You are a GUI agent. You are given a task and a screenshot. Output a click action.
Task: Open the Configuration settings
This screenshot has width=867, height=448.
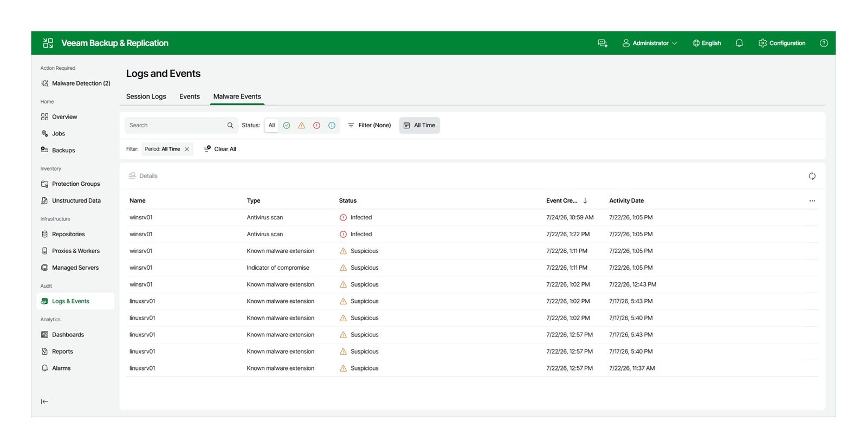[782, 43]
